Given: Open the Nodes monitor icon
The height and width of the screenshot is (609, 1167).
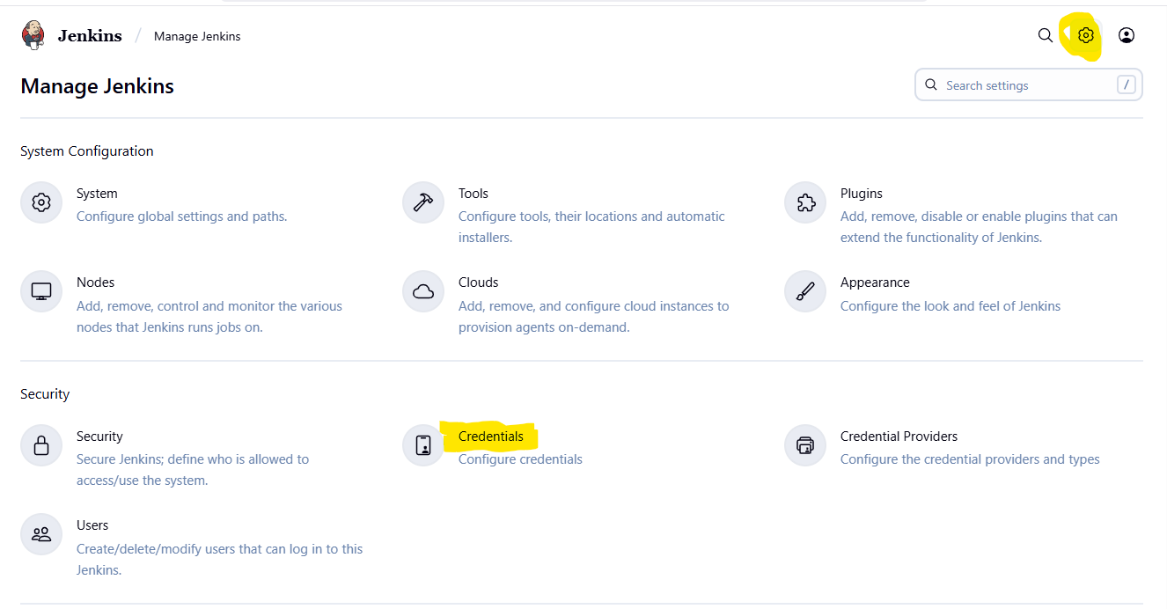Looking at the screenshot, I should tap(41, 291).
